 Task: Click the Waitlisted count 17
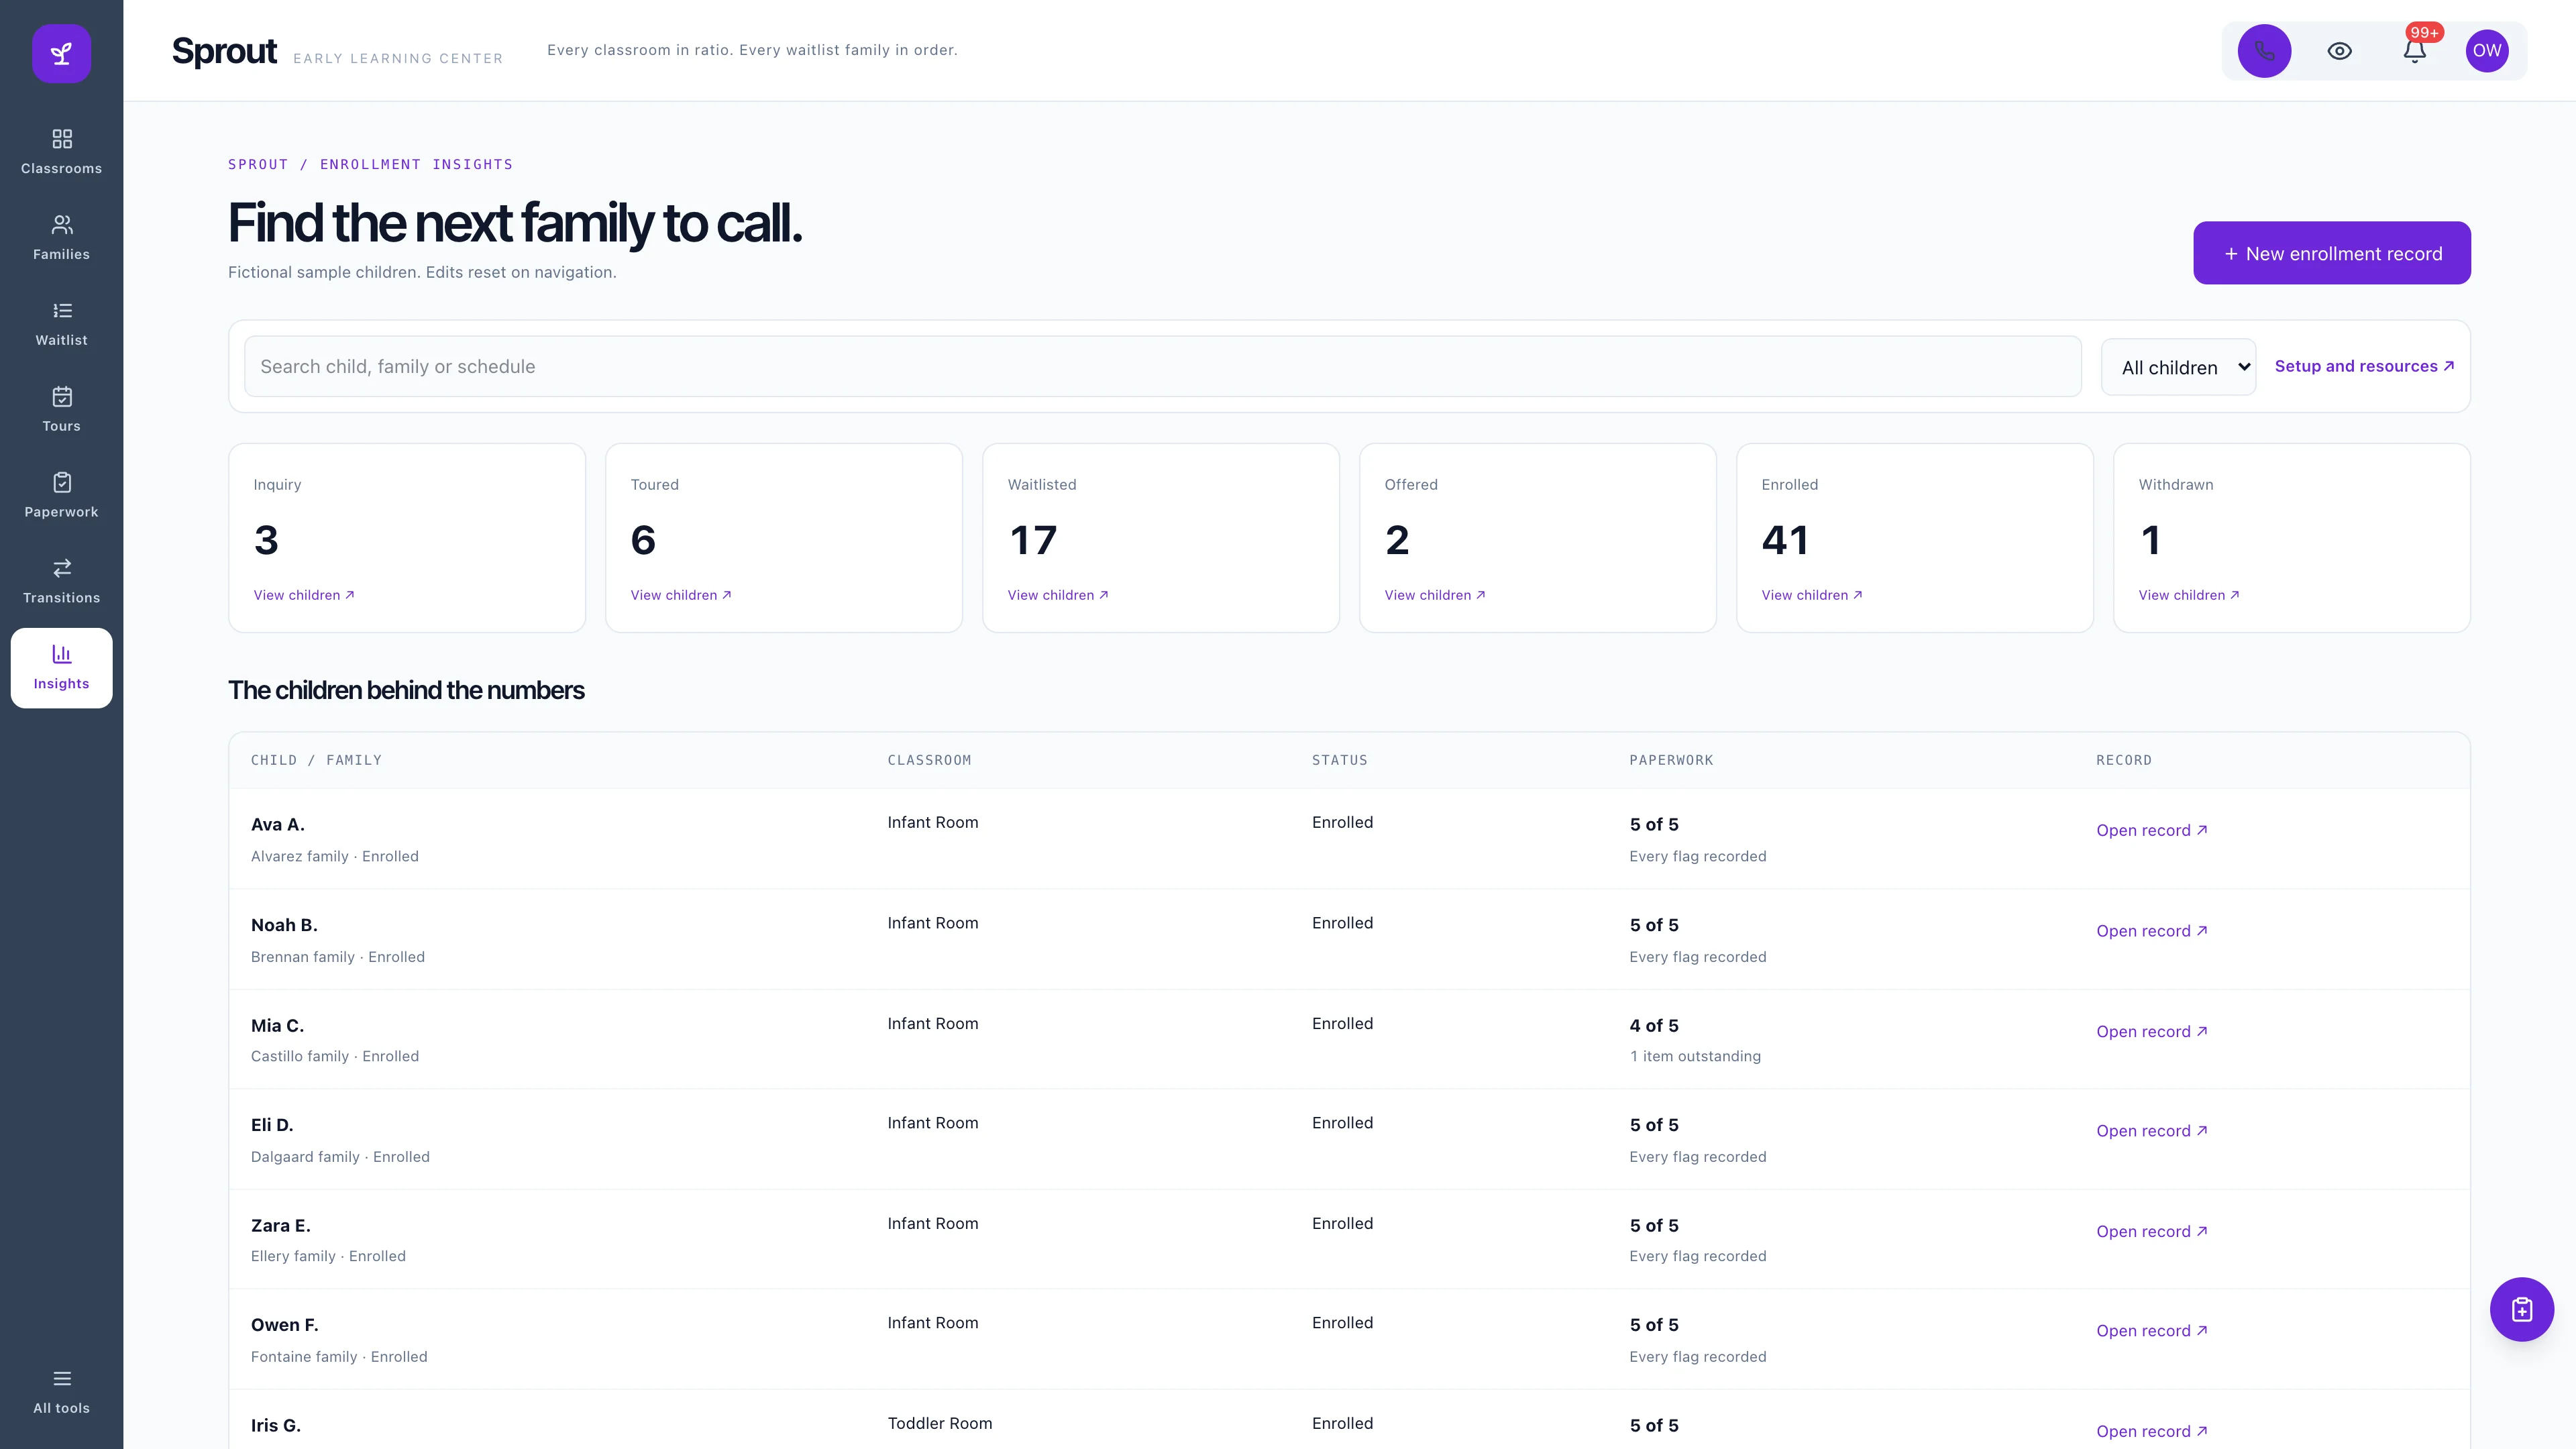[x=1033, y=541]
